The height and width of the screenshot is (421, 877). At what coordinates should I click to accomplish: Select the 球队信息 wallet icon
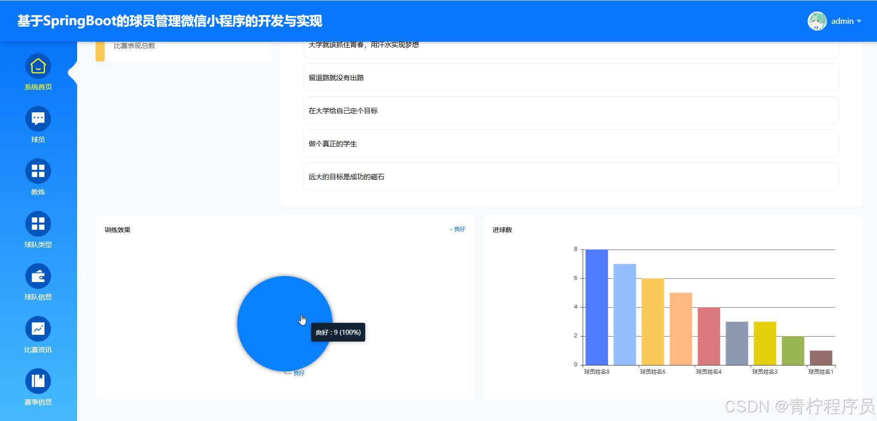coord(38,277)
